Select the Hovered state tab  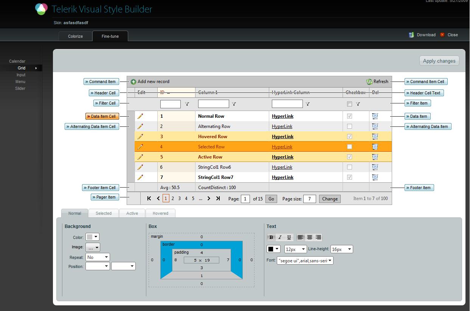click(160, 213)
